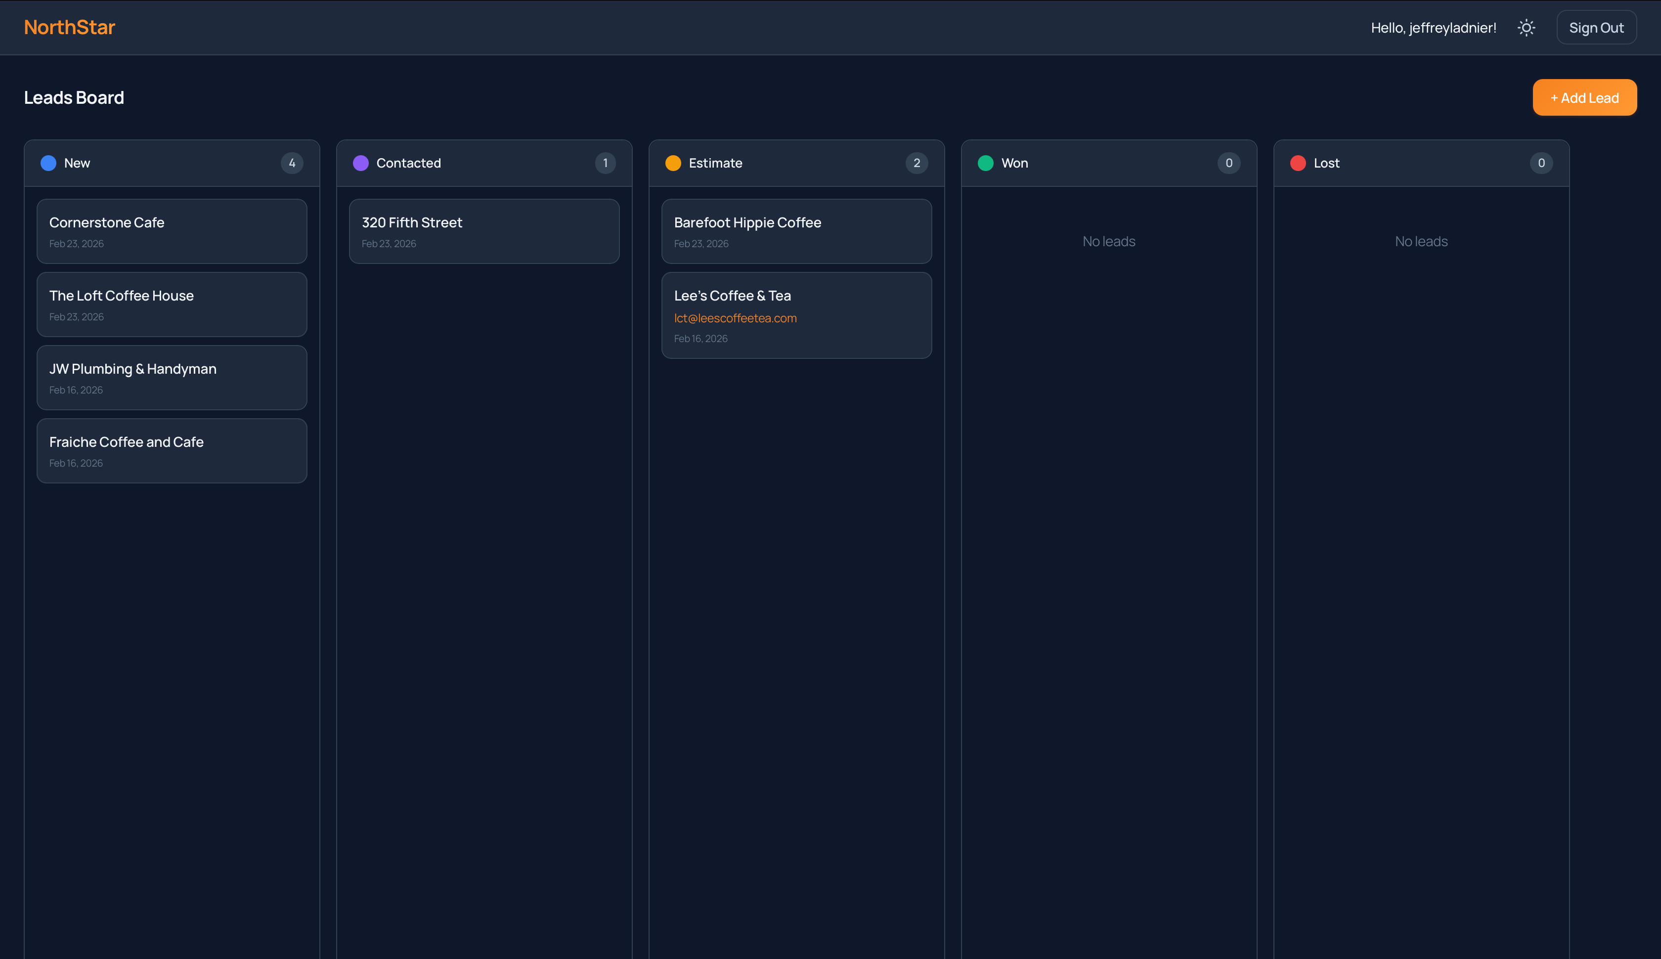This screenshot has height=959, width=1661.
Task: Click the Estimate column badge showing 2
Action: pyautogui.click(x=917, y=163)
